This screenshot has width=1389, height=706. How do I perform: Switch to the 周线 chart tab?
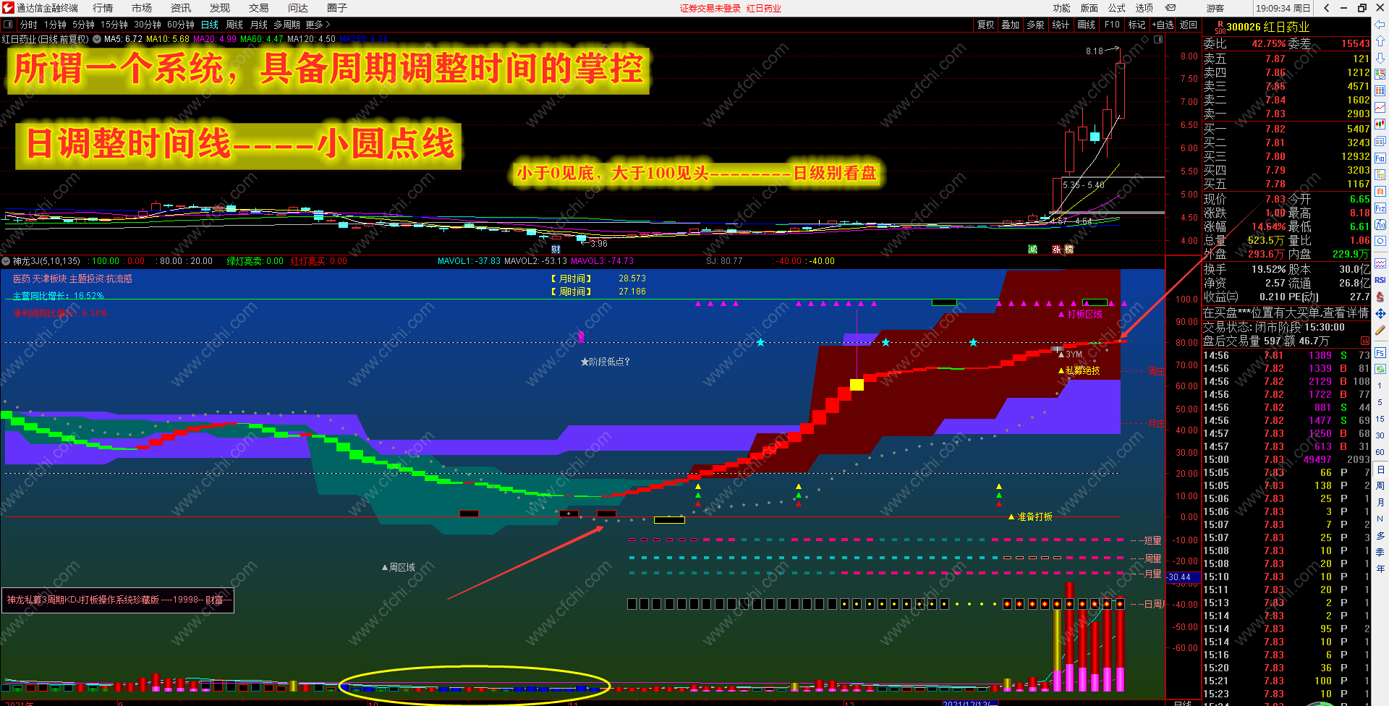tap(234, 25)
